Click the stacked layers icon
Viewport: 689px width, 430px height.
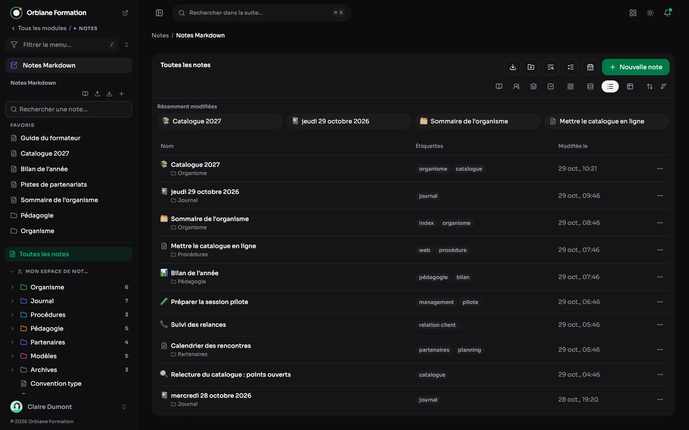point(534,86)
